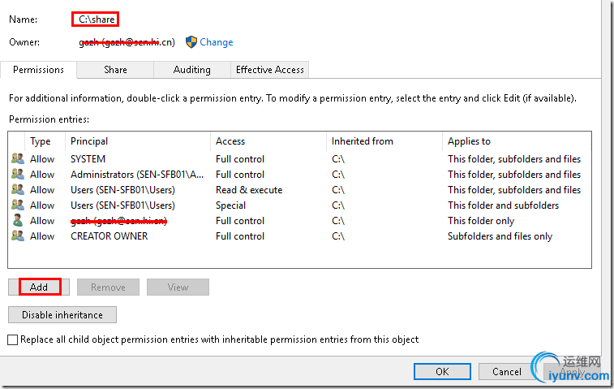614x389 pixels.
Task: Confirm with the OK button
Action: point(441,371)
